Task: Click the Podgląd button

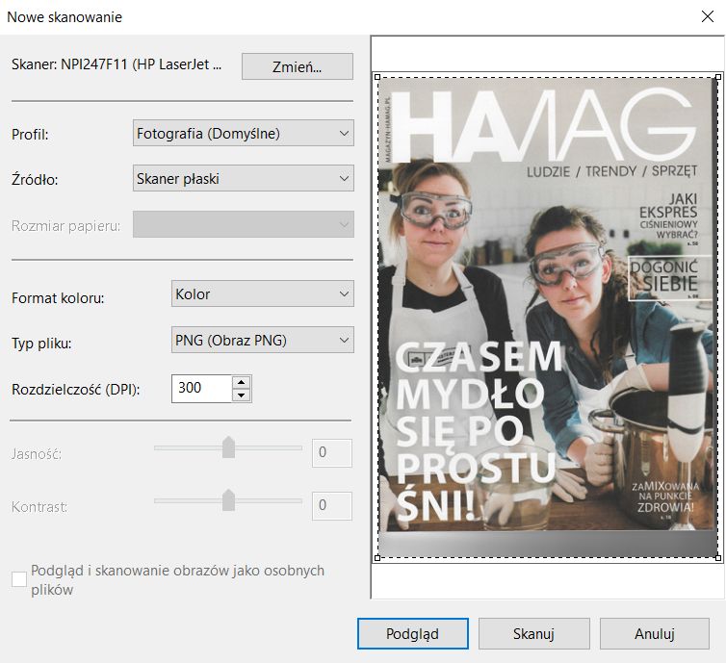Action: 412,633
